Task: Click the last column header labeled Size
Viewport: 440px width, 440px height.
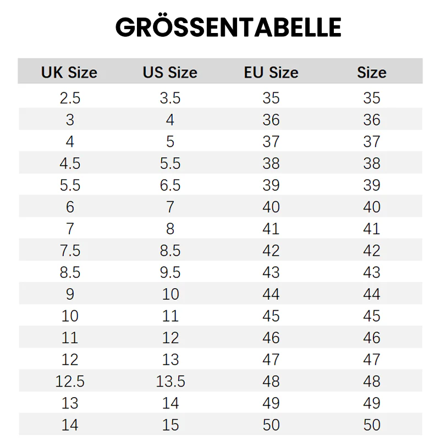Action: coord(372,73)
